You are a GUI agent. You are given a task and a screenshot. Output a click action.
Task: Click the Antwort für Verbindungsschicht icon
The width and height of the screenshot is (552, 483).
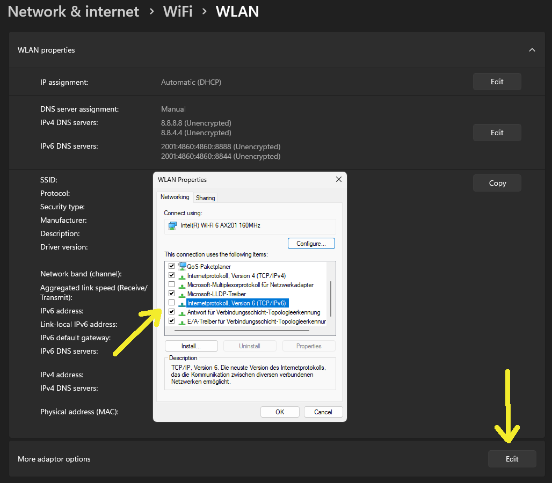coord(182,313)
